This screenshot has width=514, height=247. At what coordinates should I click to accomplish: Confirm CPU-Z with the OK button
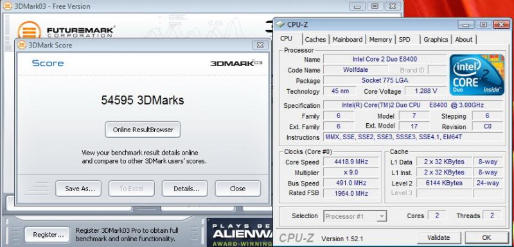486,237
